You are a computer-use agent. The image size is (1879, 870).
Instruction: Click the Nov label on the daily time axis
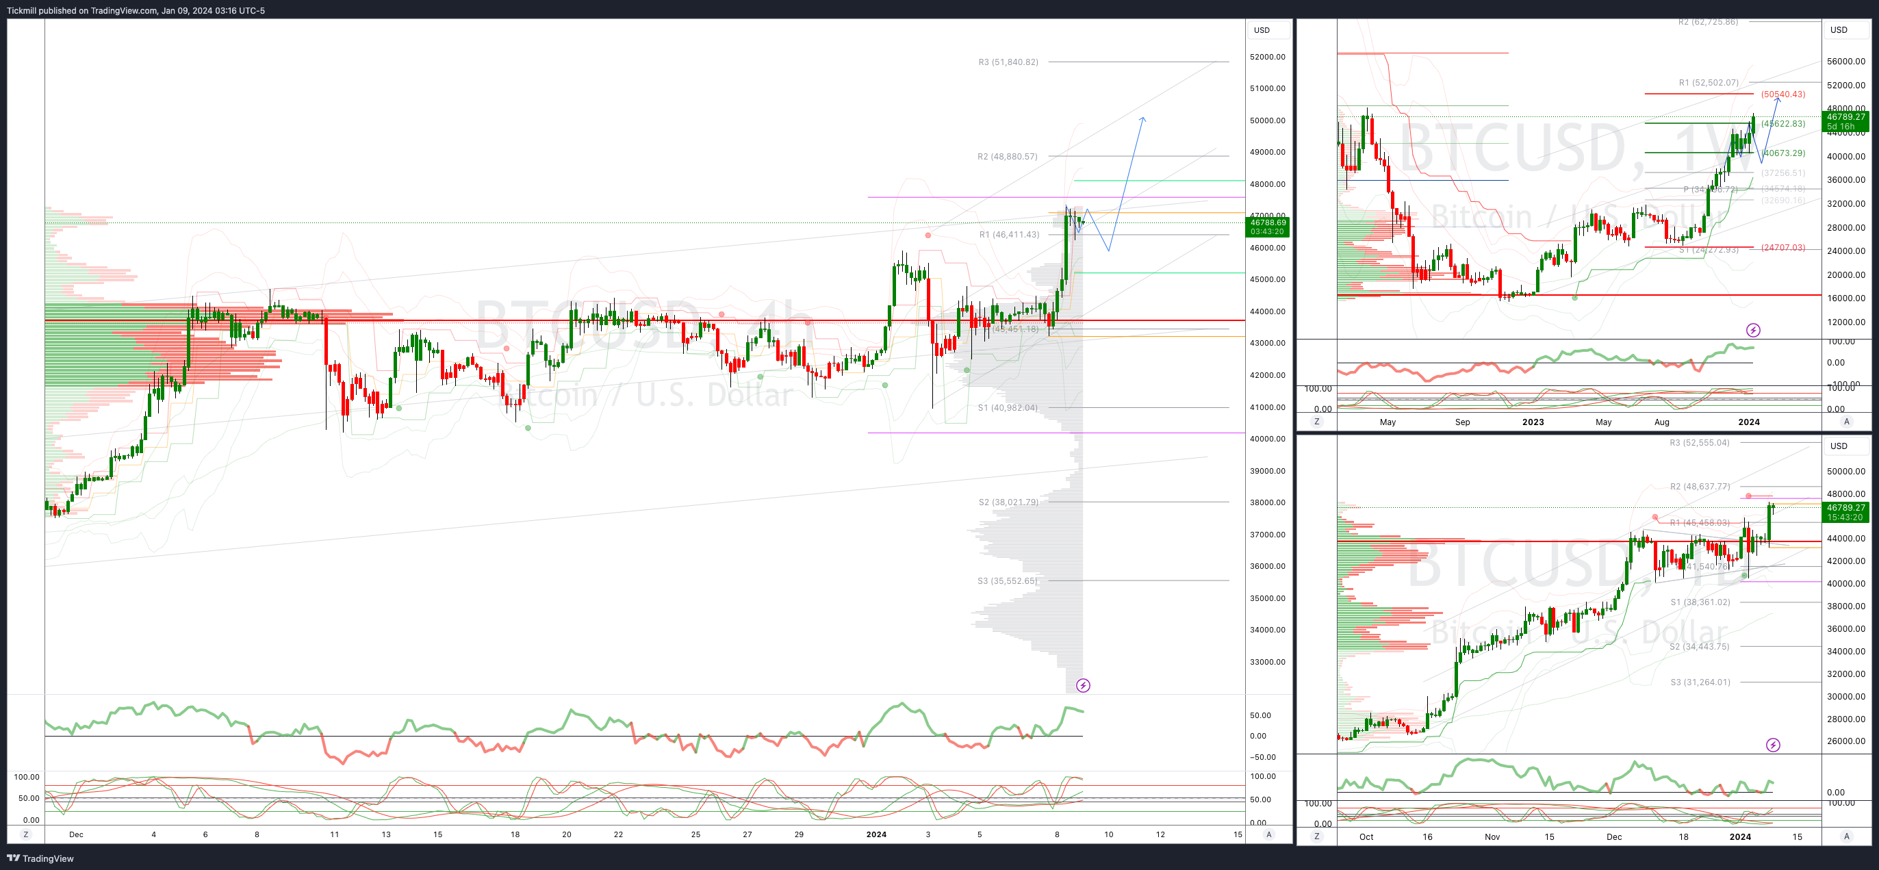tap(1492, 836)
